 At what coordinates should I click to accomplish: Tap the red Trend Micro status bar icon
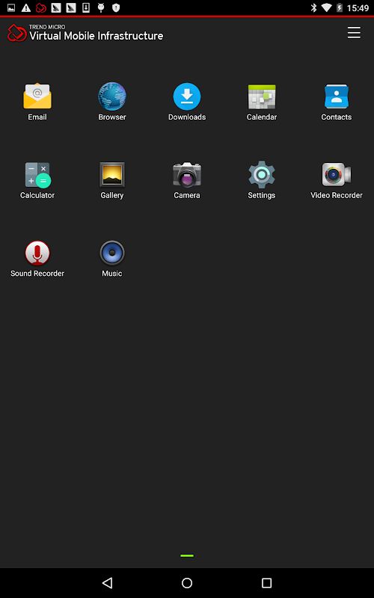41,7
